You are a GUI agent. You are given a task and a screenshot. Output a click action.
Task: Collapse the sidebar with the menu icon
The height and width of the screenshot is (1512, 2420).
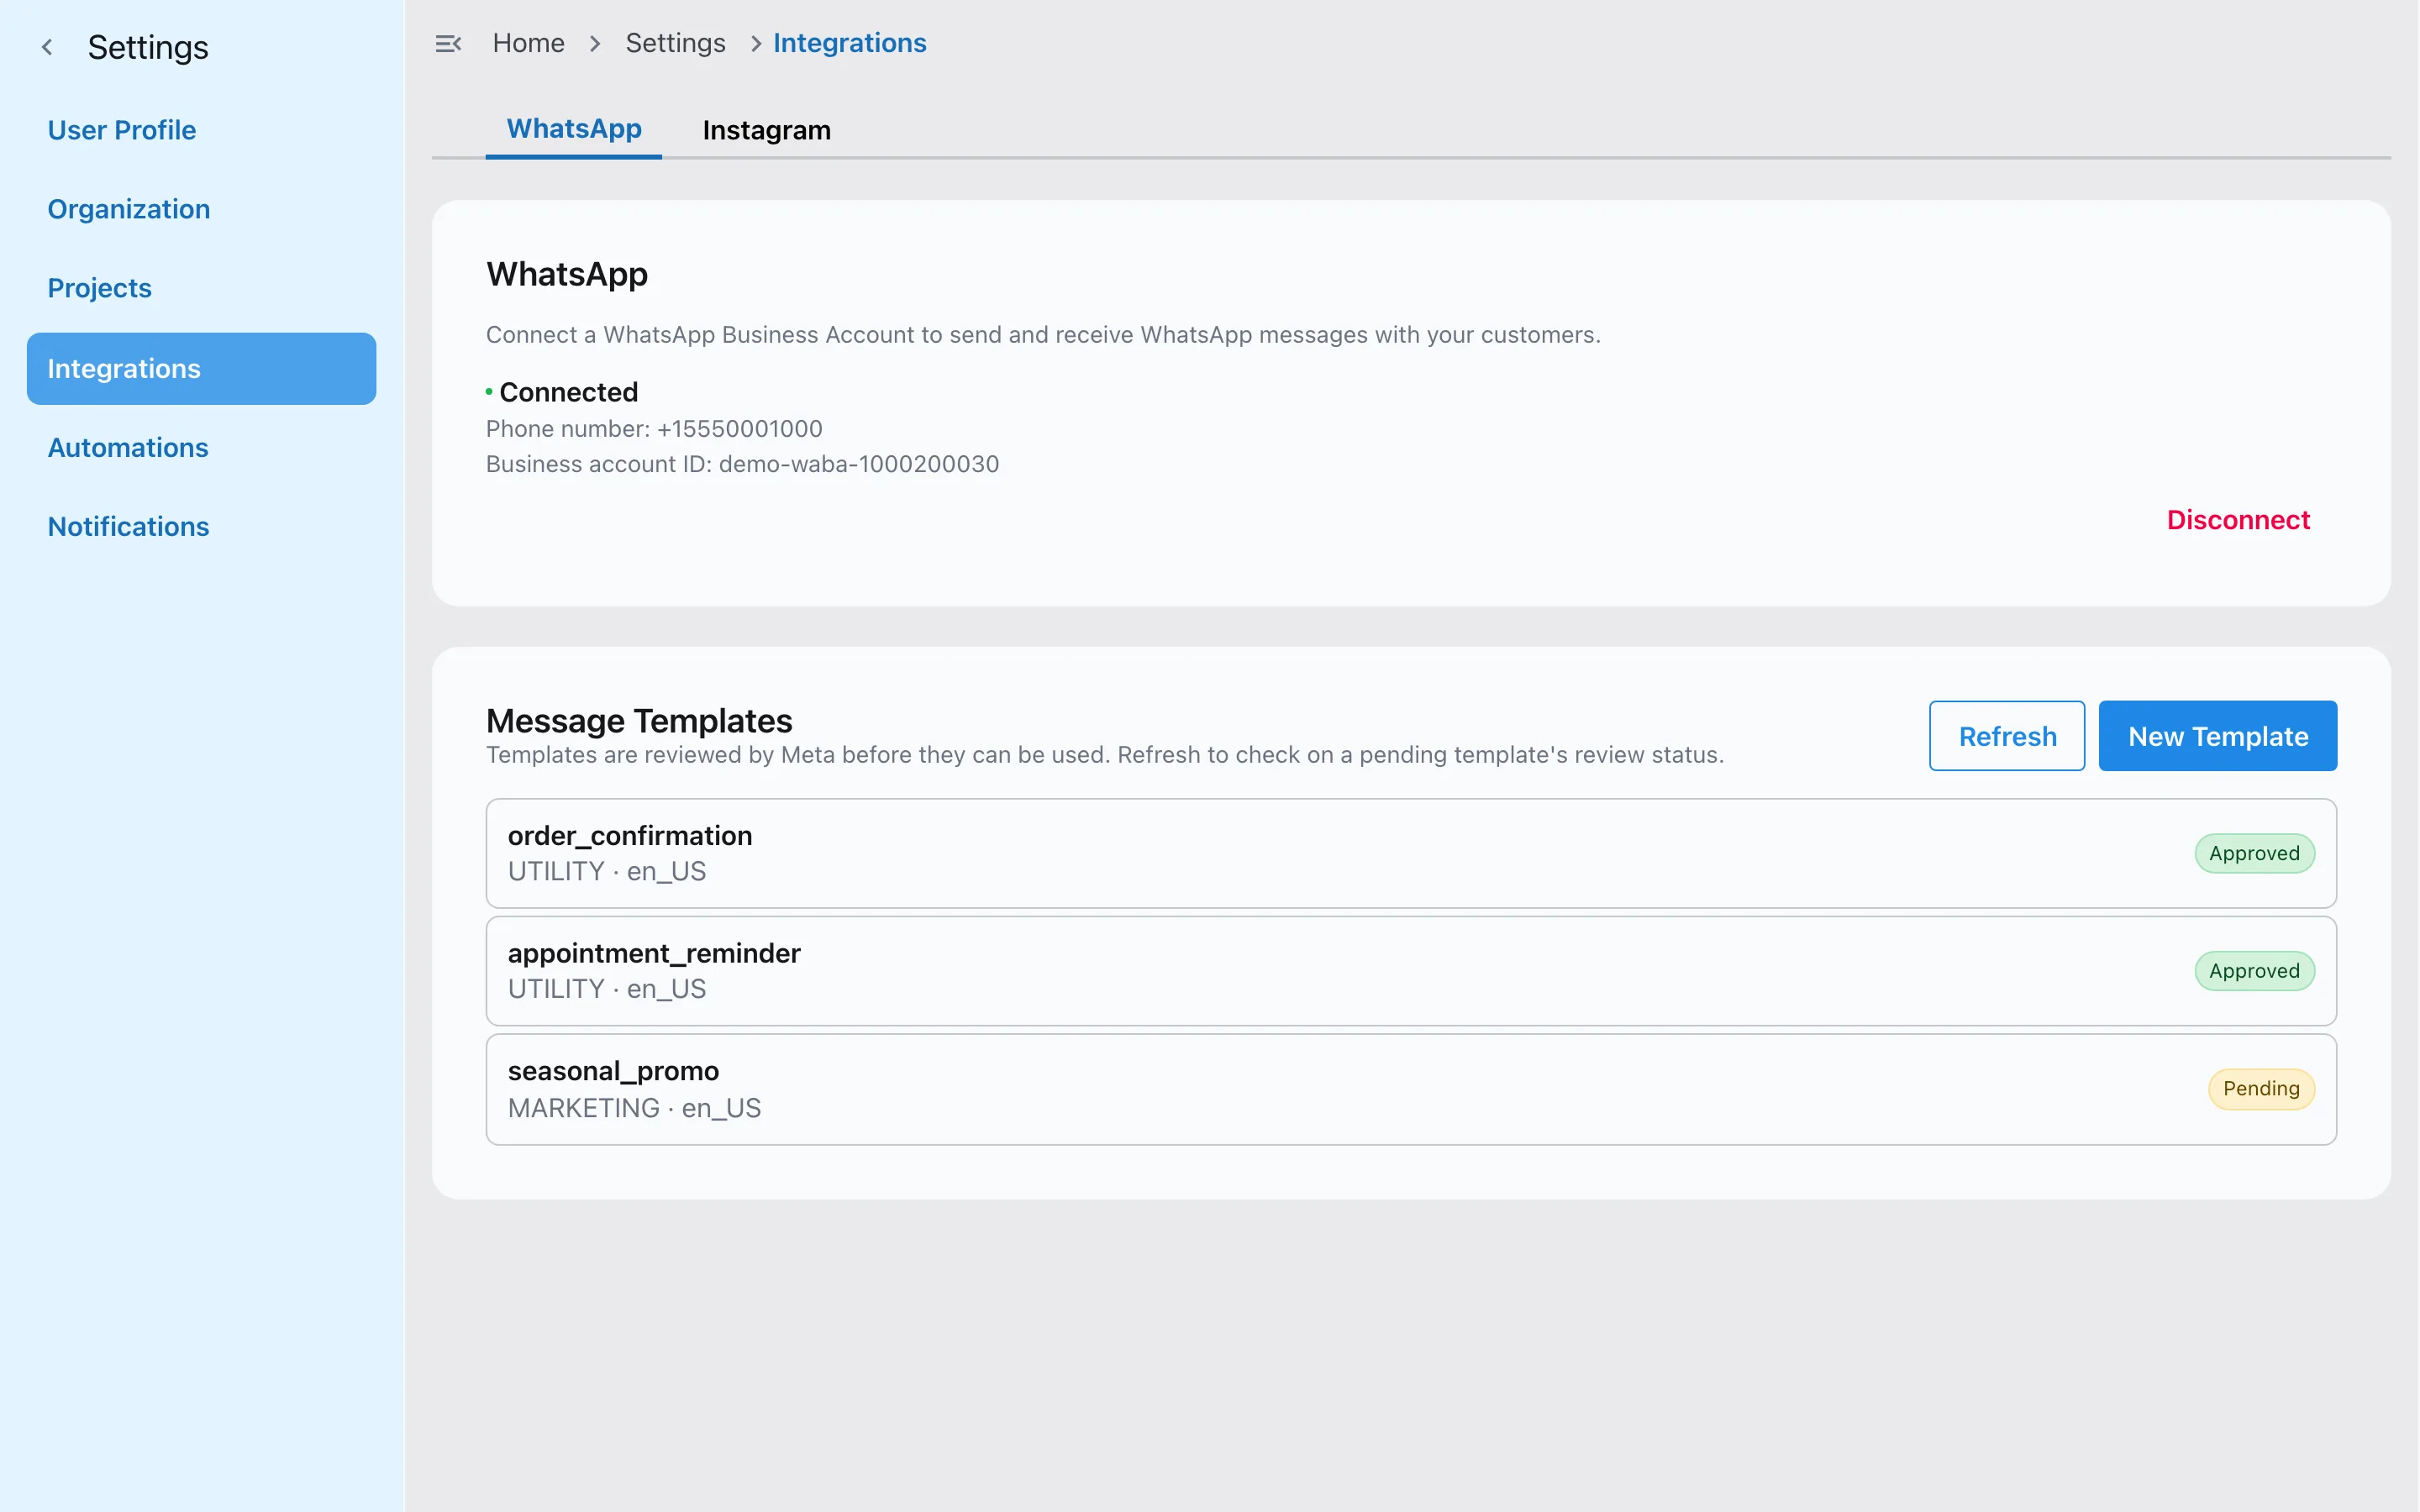click(x=448, y=43)
